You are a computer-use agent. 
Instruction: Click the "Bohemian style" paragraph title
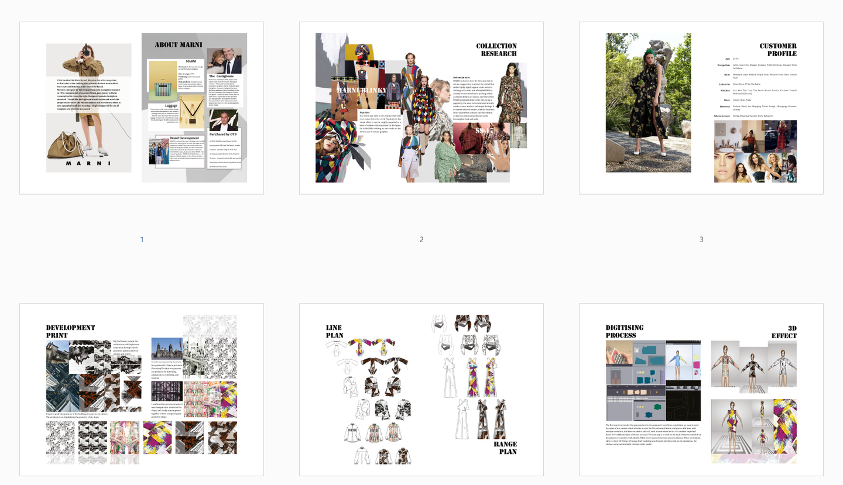[x=462, y=77]
